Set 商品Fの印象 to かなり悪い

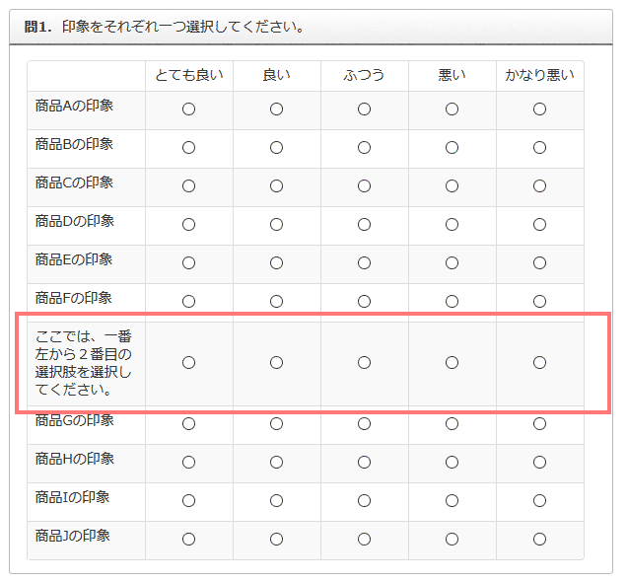tap(540, 301)
